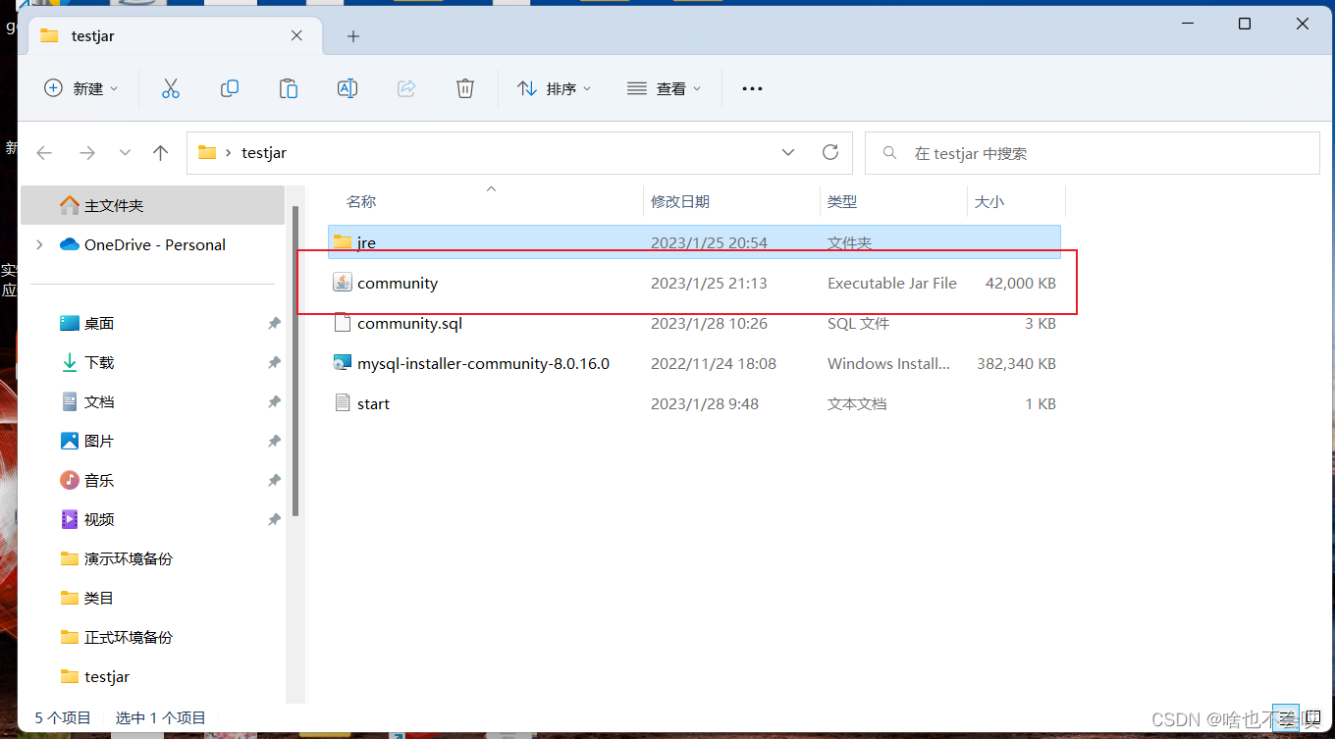This screenshot has height=739, width=1335.
Task: Select the start file name
Action: coord(373,403)
